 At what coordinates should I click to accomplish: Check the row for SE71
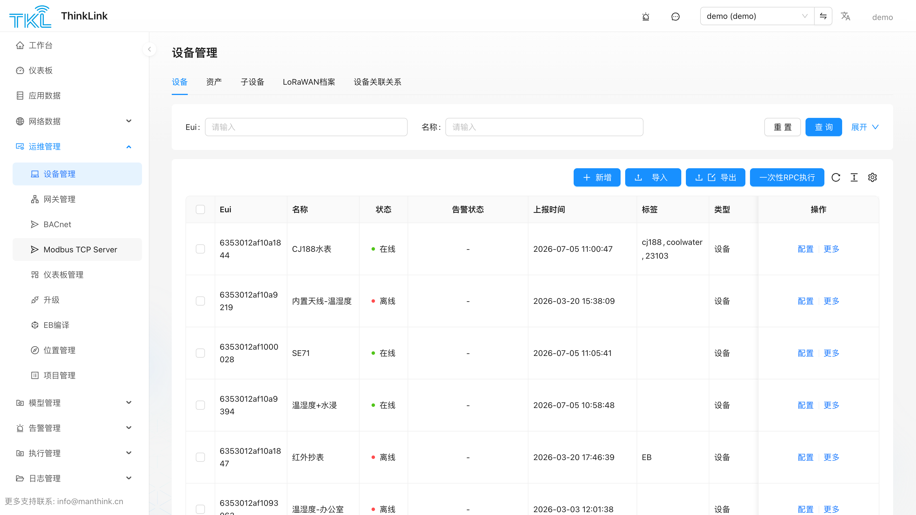201,353
